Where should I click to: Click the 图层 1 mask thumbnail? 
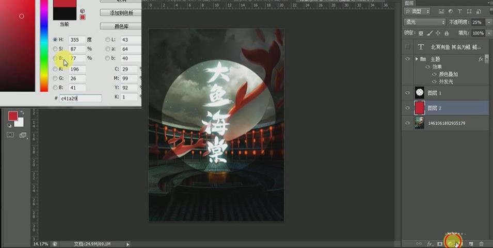419,93
